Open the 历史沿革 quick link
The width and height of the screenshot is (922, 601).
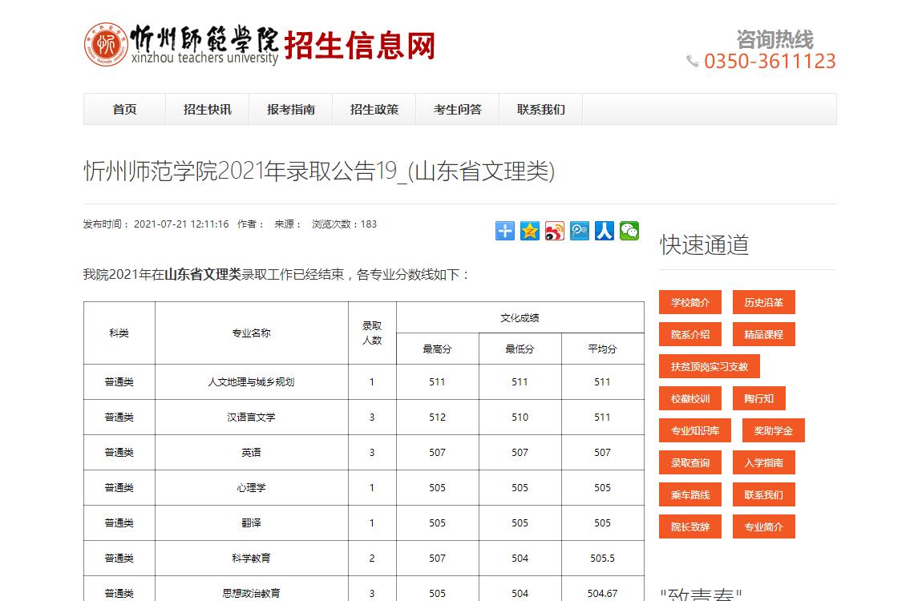pyautogui.click(x=764, y=302)
